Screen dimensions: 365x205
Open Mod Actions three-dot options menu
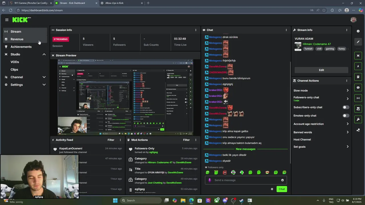(x=196, y=140)
